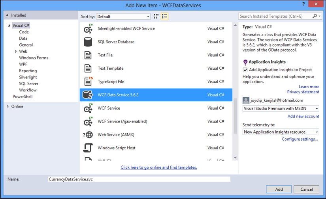
Task: Select the Windows Script Host template name
Action: 117,148
